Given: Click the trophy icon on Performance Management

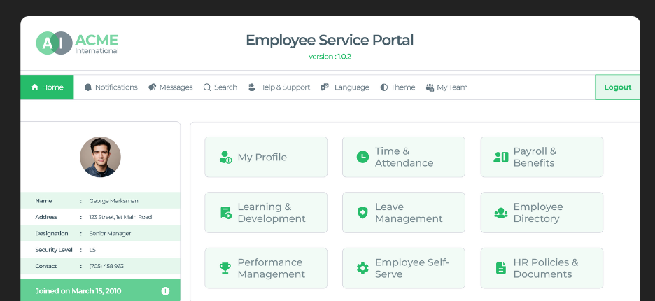Looking at the screenshot, I should [225, 268].
